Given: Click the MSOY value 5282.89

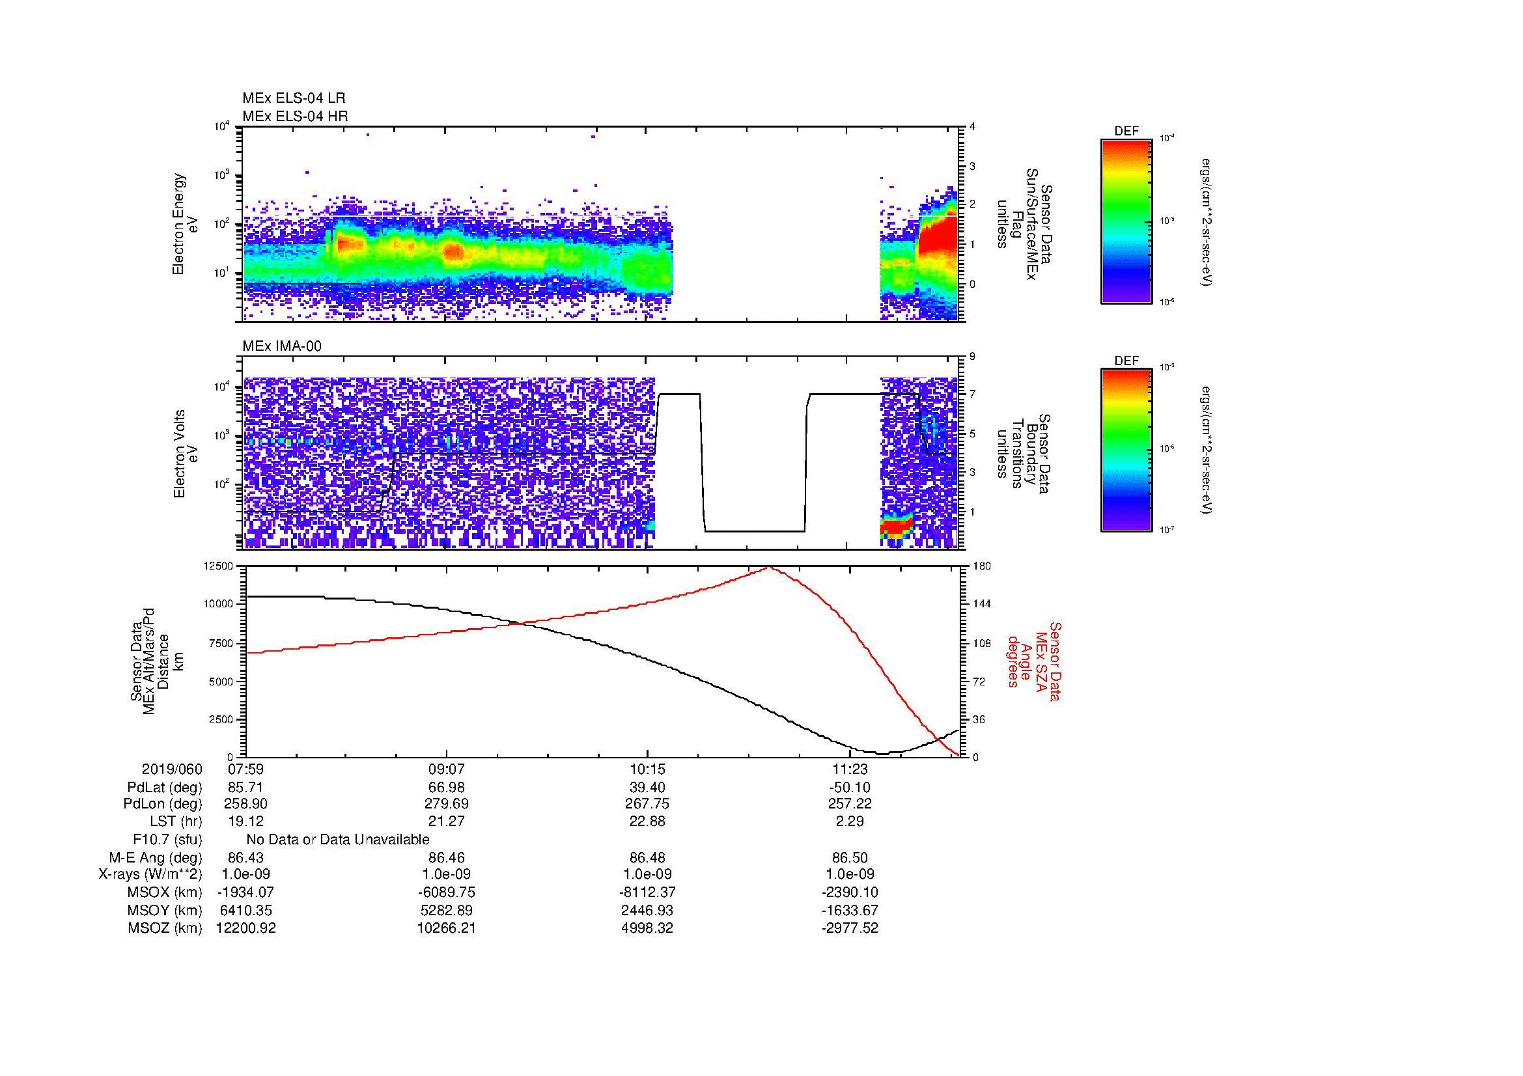Looking at the screenshot, I should pos(447,910).
